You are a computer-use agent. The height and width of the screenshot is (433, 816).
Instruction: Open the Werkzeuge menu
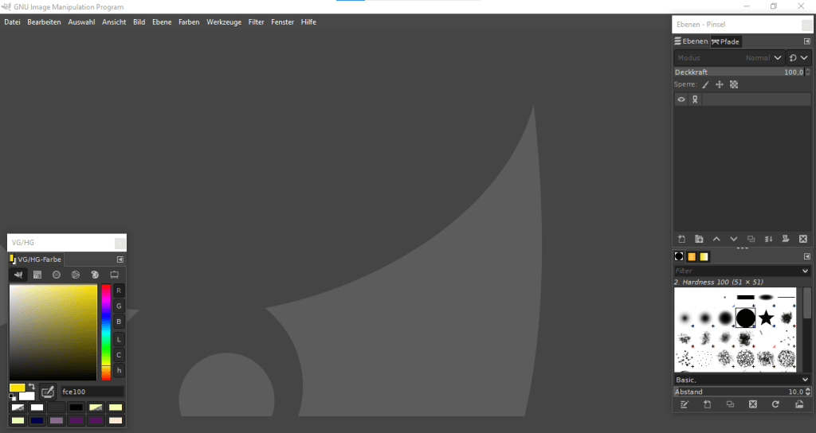click(x=223, y=22)
